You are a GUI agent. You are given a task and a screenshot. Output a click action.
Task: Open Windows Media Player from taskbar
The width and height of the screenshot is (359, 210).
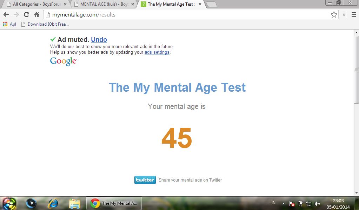pos(31,203)
